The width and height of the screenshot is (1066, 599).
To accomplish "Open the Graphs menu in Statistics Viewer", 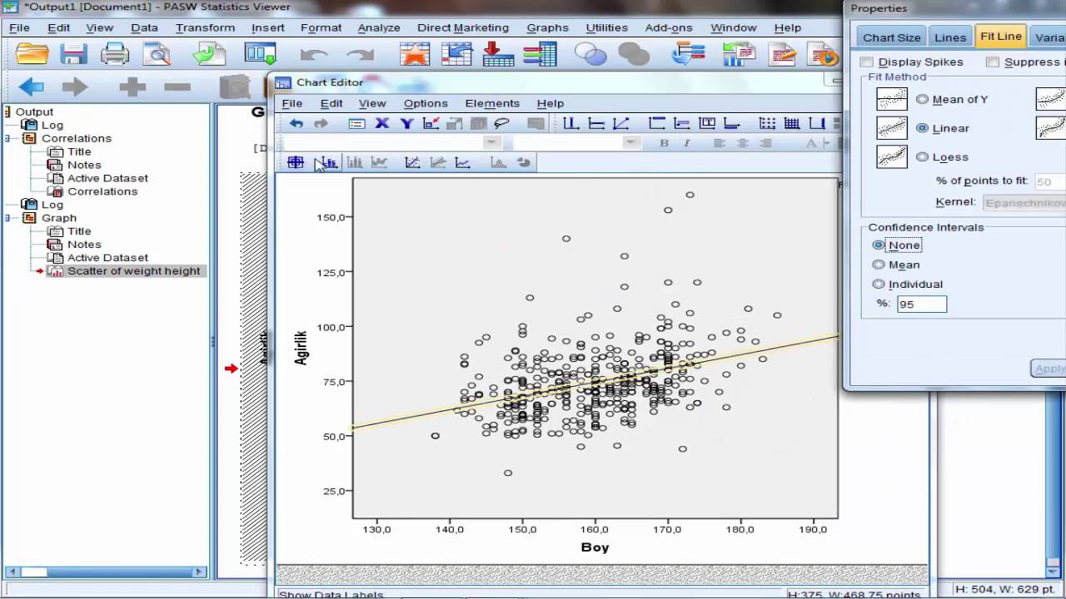I will [548, 27].
